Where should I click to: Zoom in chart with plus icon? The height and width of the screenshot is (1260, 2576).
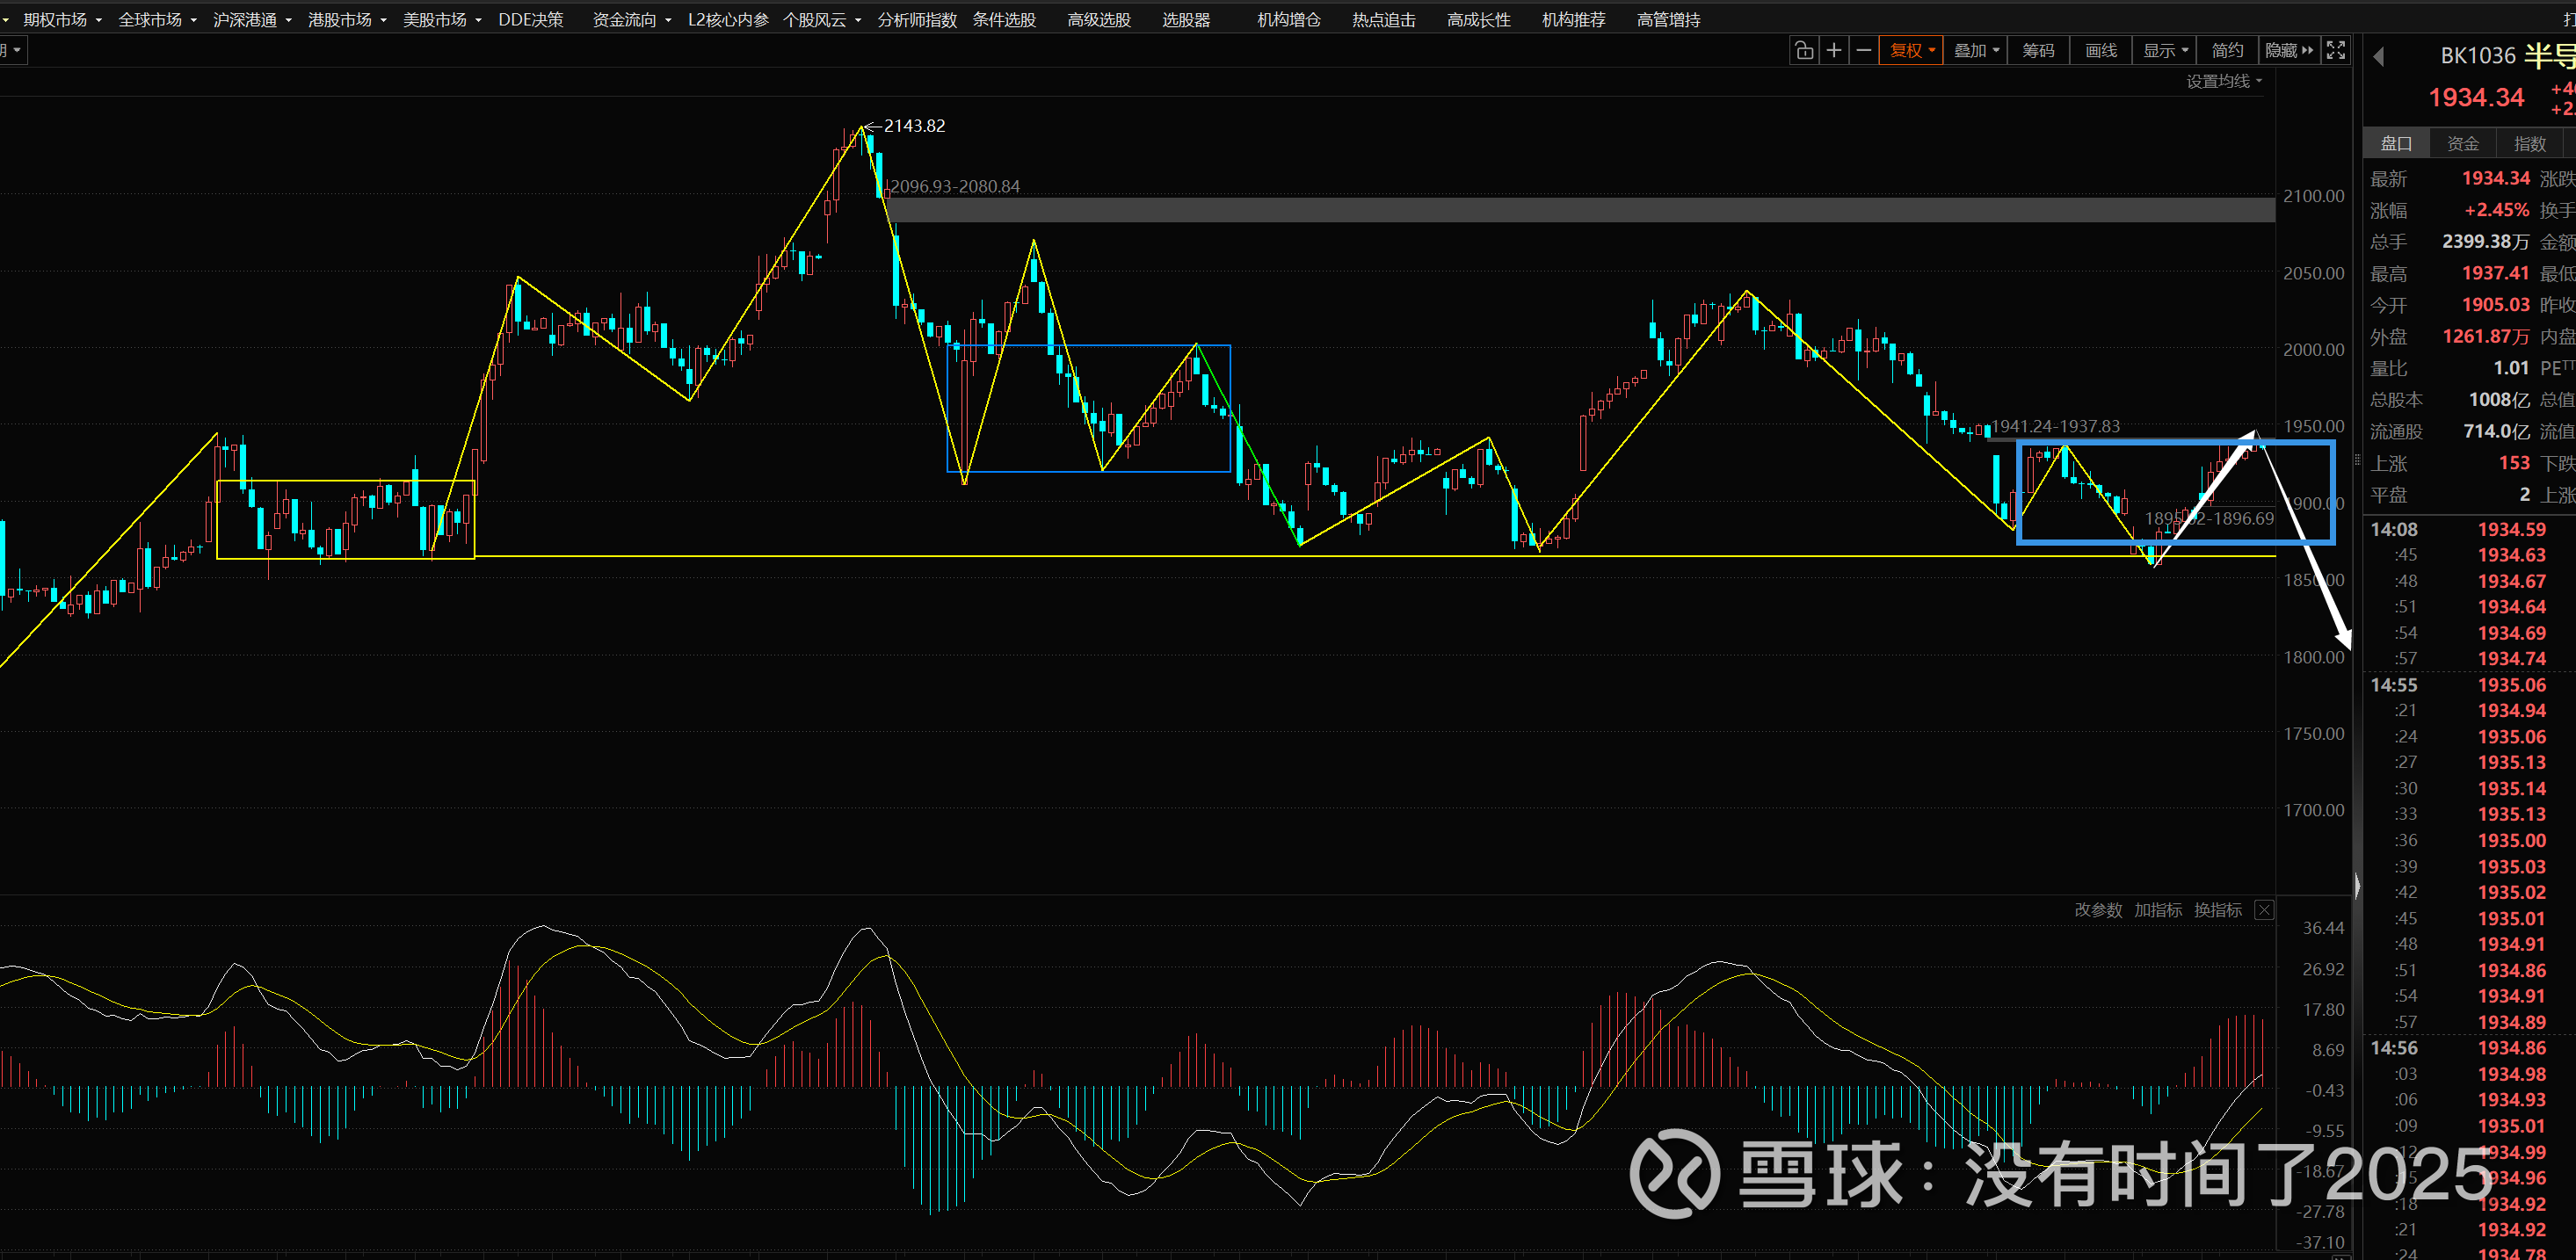tap(1834, 50)
